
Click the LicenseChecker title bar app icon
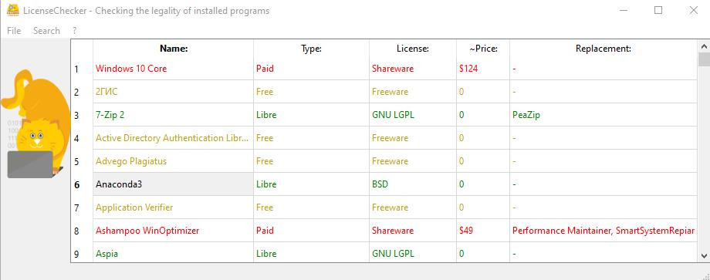12,10
